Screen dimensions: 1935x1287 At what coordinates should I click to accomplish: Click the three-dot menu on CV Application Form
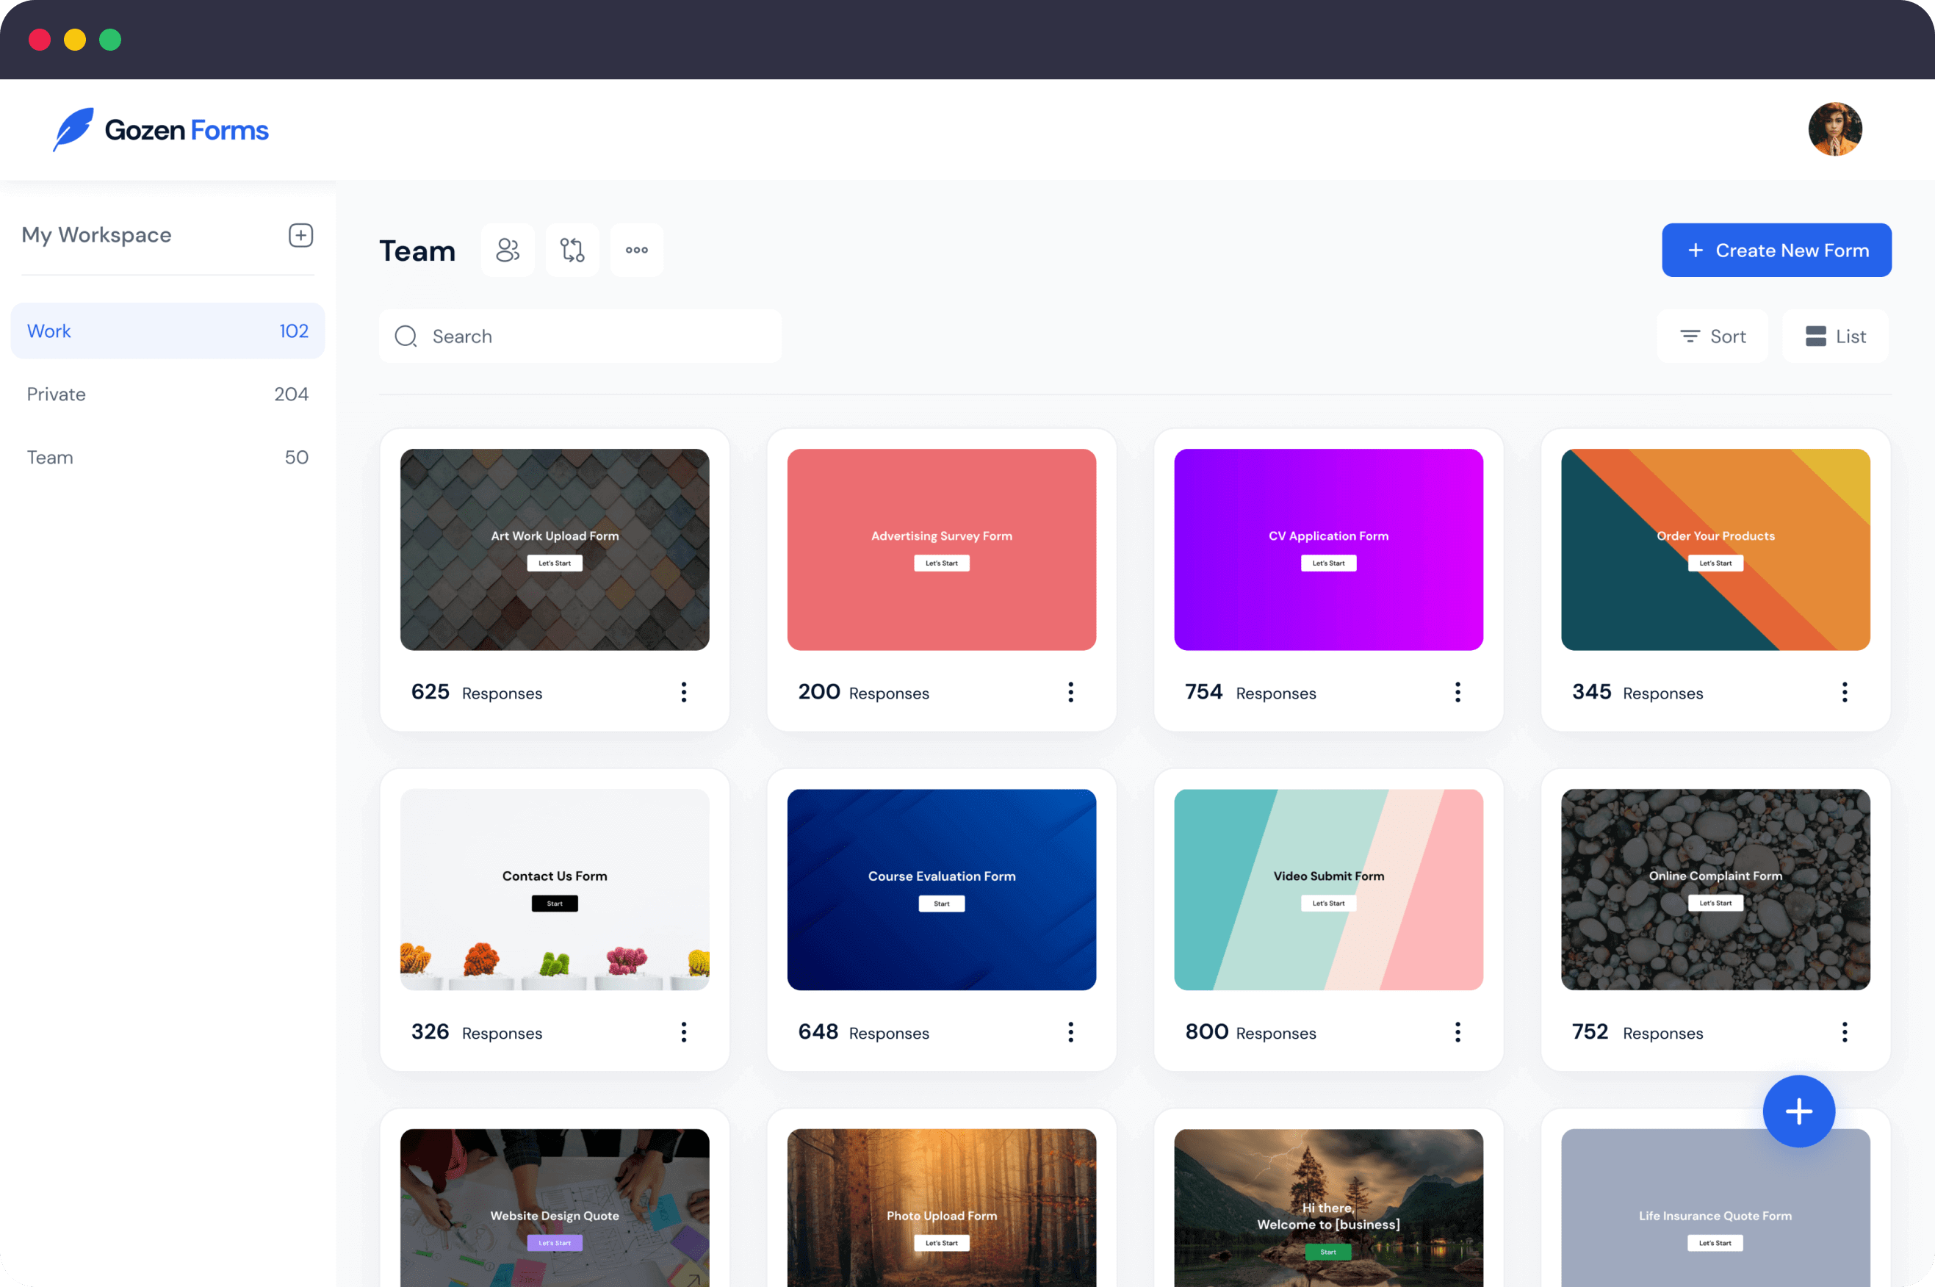click(x=1457, y=692)
